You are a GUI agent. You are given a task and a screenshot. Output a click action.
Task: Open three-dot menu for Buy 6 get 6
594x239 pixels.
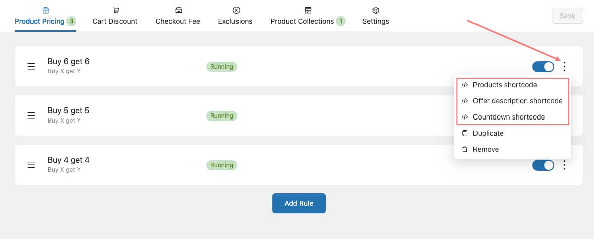pyautogui.click(x=565, y=66)
